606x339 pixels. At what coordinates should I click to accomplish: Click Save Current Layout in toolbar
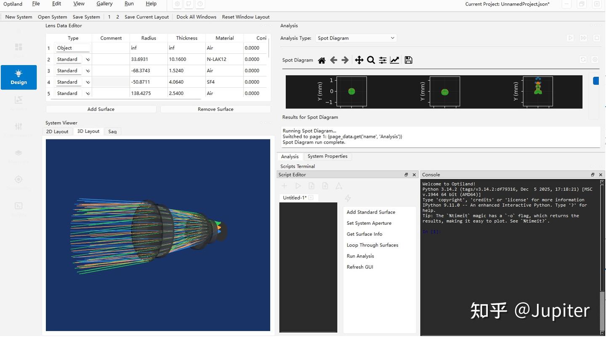point(146,17)
